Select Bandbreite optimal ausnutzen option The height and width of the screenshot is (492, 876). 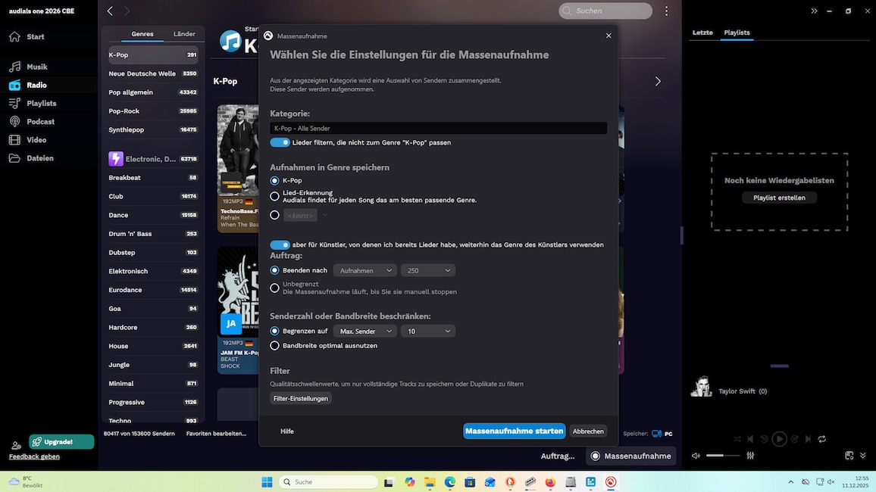(x=274, y=346)
